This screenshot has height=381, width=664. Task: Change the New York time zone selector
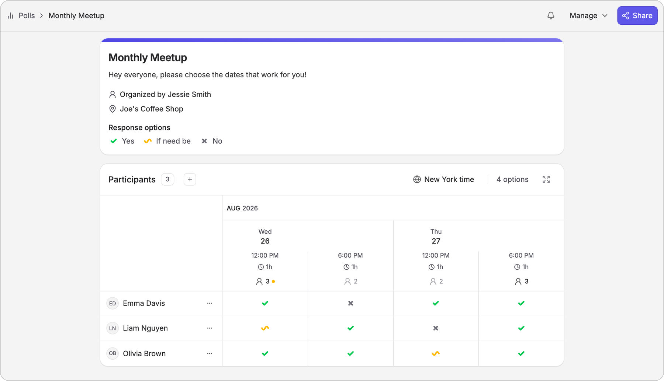click(x=443, y=179)
